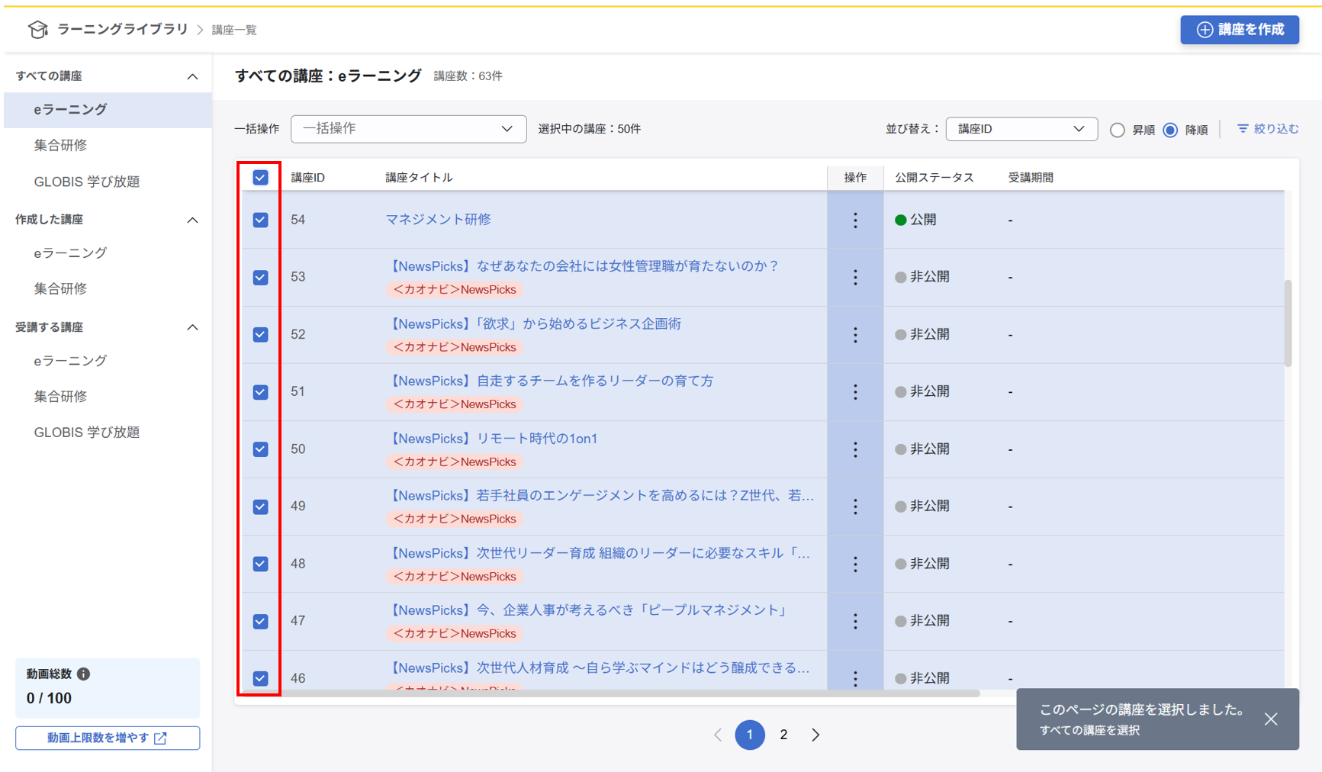Select the 昇順 sort order radio button
The image size is (1322, 772).
[x=1117, y=130]
